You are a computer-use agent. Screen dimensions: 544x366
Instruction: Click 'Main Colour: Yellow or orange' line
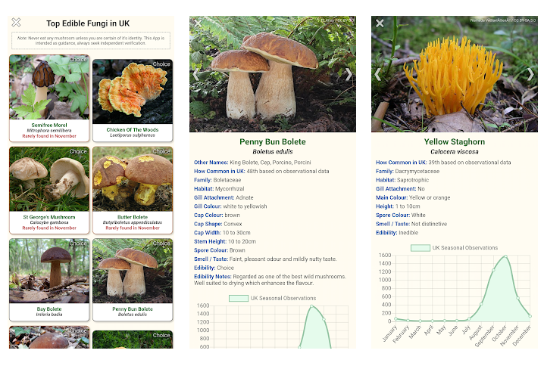coord(413,197)
